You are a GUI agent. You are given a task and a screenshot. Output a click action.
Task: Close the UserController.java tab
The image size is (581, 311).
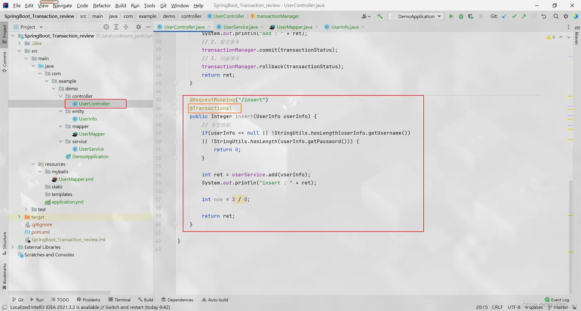click(x=208, y=27)
